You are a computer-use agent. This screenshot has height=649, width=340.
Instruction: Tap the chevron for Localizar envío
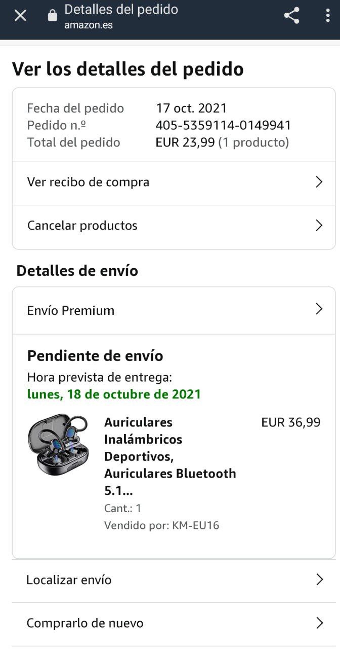point(319,580)
